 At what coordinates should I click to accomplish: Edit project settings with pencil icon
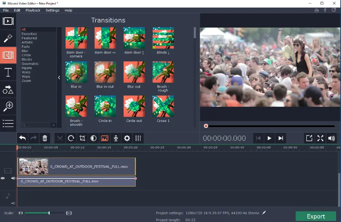tap(264, 213)
